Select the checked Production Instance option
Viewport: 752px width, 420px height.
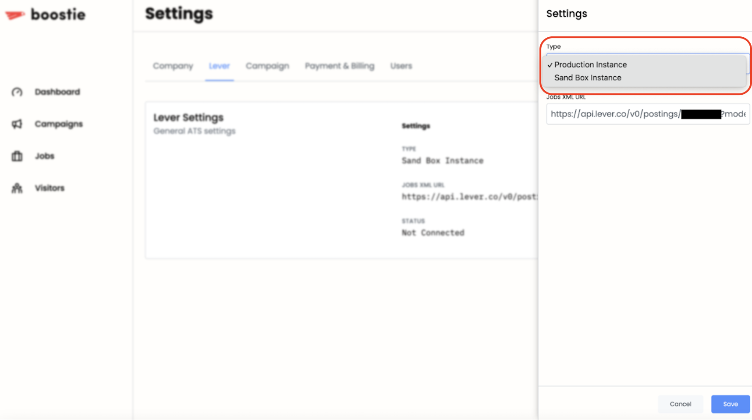click(x=591, y=64)
